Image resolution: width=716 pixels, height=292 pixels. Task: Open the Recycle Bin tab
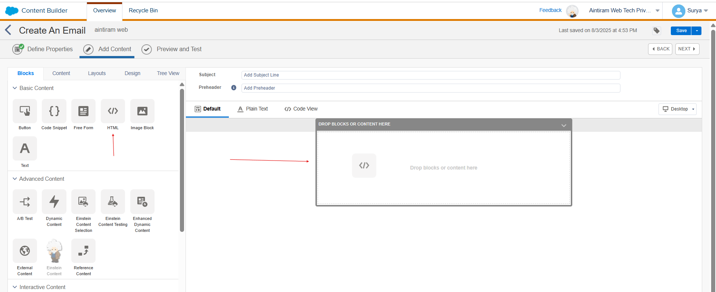click(x=143, y=10)
